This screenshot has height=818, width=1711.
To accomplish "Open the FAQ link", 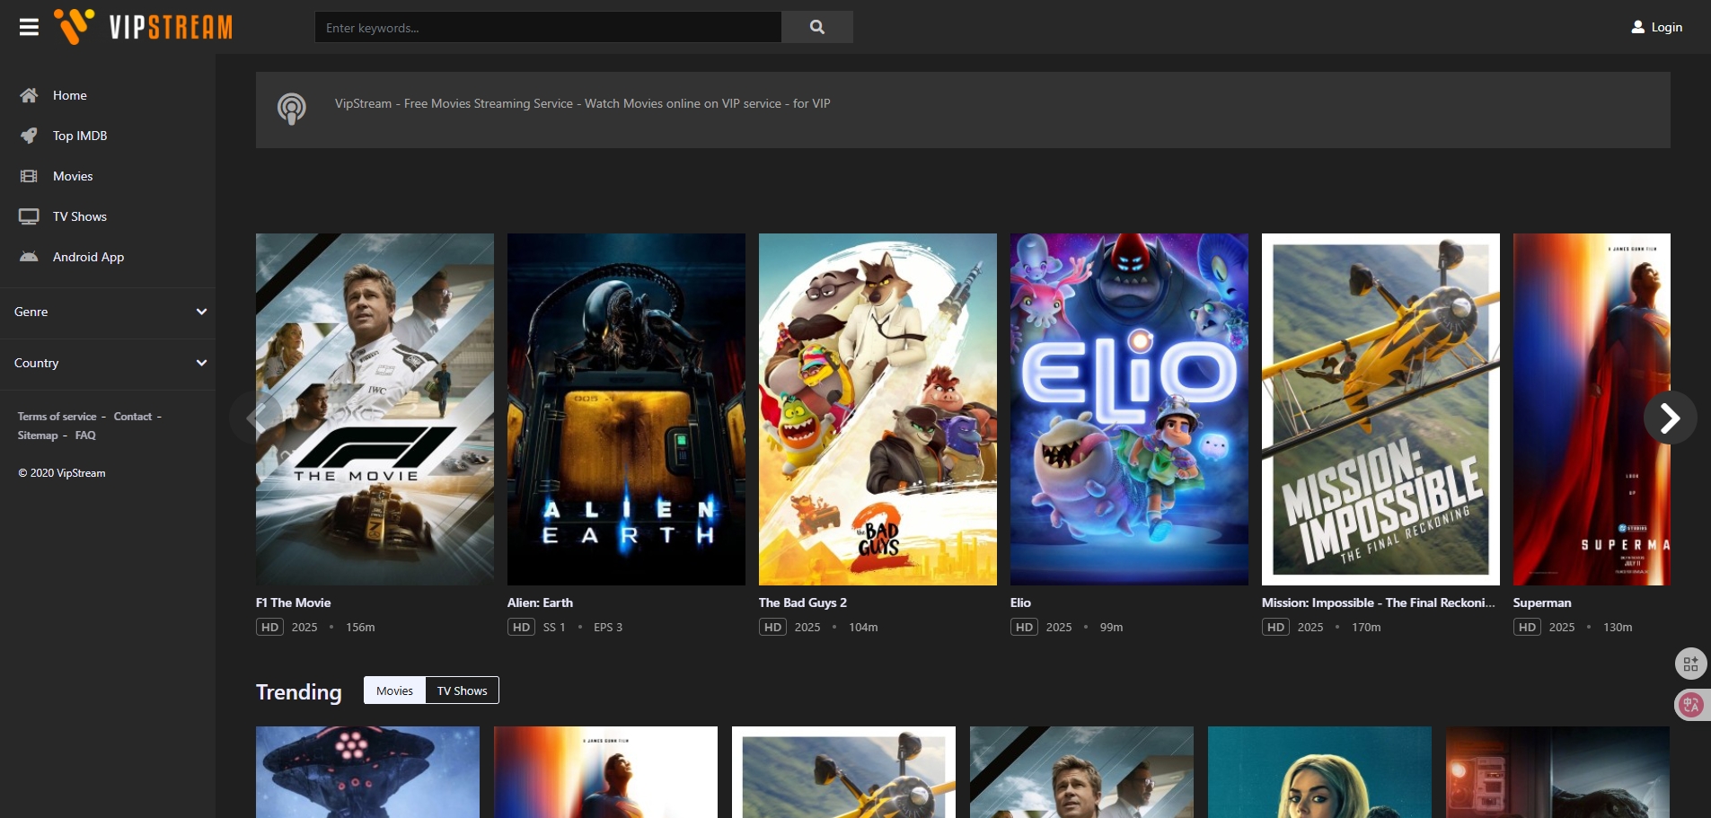I will click(x=85, y=435).
